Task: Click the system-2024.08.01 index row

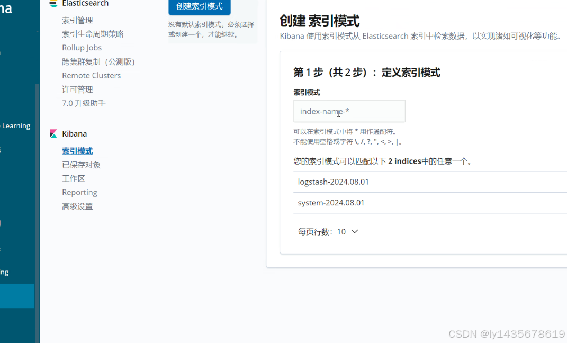Action: (430, 203)
